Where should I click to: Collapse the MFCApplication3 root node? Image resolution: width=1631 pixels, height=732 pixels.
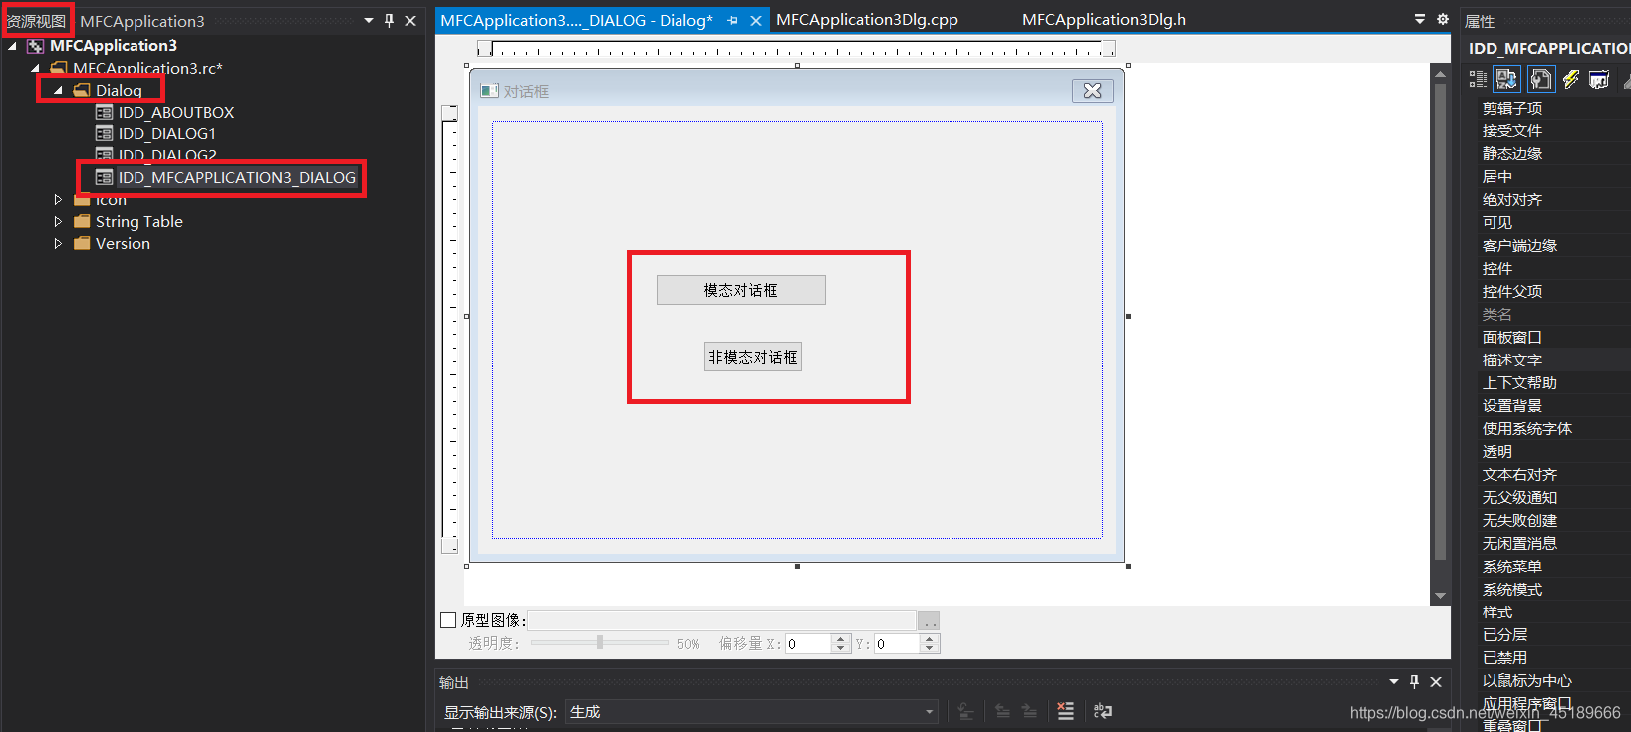12,46
